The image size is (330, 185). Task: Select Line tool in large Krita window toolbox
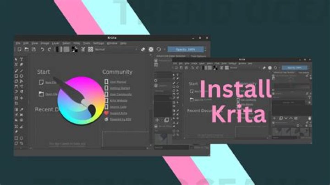pos(22,71)
